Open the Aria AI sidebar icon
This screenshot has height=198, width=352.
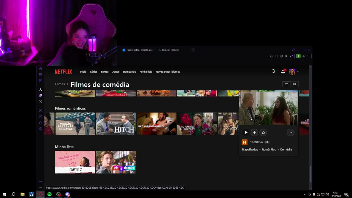41,90
